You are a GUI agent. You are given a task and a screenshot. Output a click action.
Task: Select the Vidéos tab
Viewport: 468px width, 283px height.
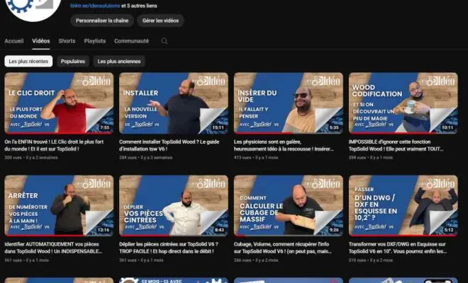pos(41,41)
